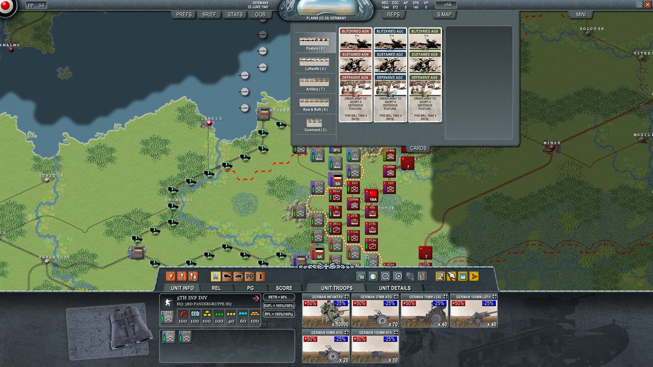Screen dimensions: 653x367
Task: Click the zoom out magnifier icon
Action: tap(386, 276)
